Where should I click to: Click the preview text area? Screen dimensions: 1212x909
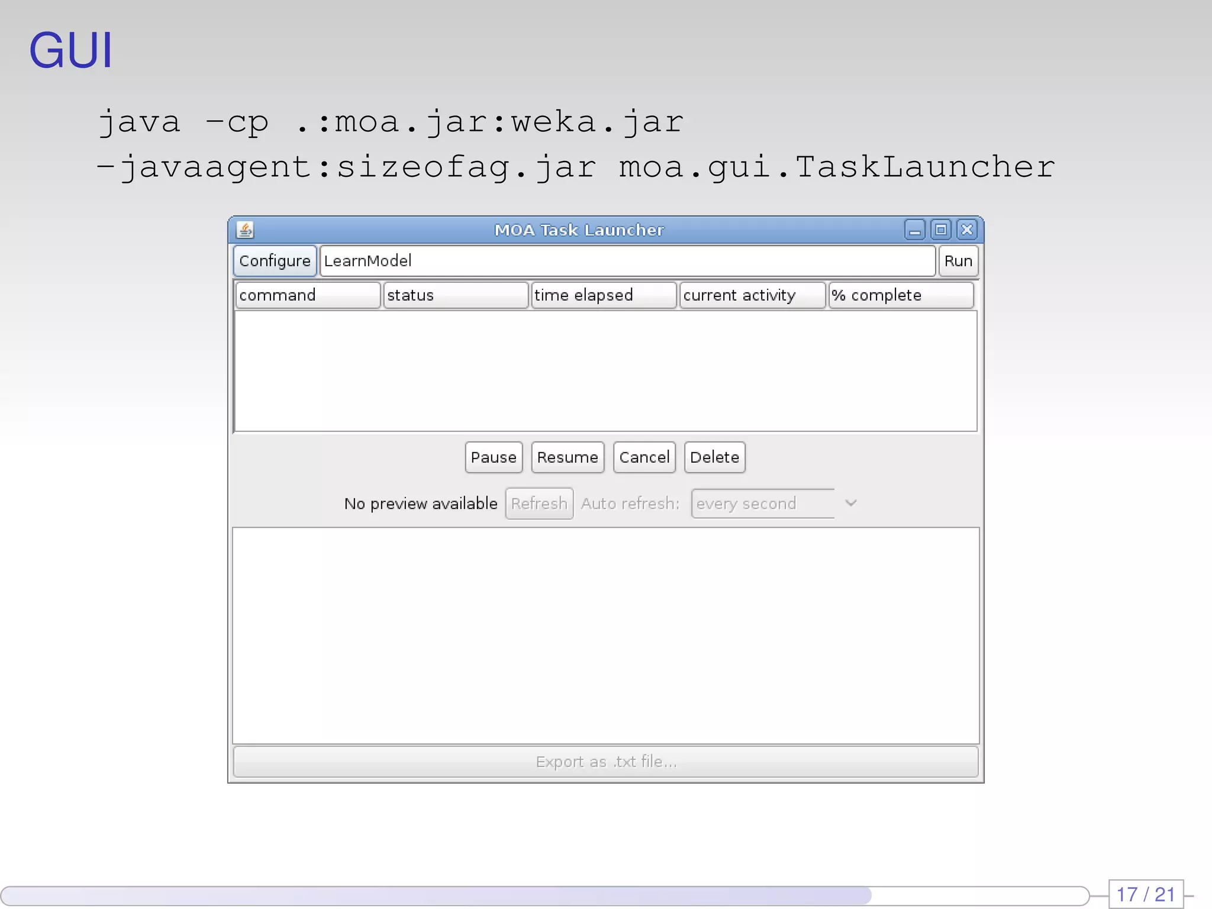click(x=605, y=636)
